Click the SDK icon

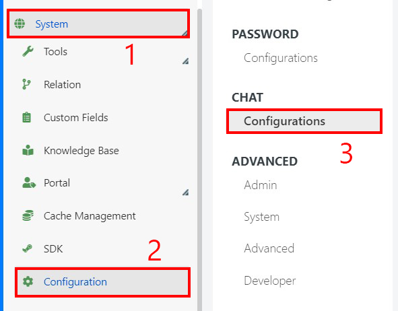pos(28,248)
